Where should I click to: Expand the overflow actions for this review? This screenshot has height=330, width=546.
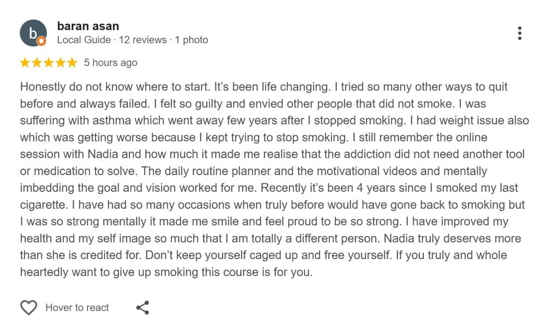[519, 33]
